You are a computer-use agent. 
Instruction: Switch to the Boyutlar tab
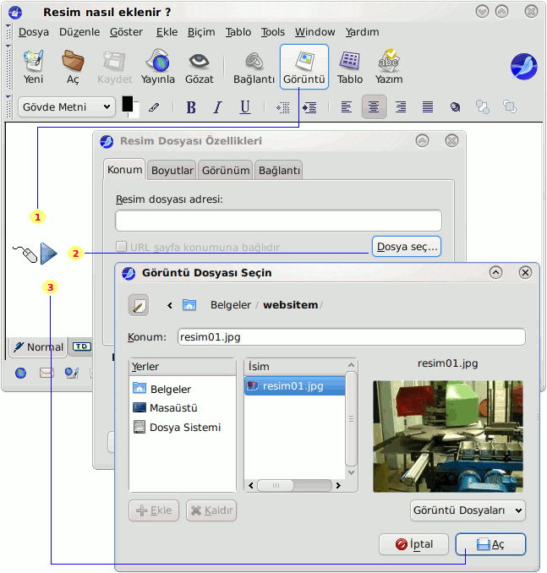tap(172, 170)
